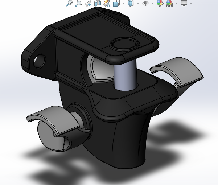
Task: Go back to Previous View
Action: (x=88, y=3)
